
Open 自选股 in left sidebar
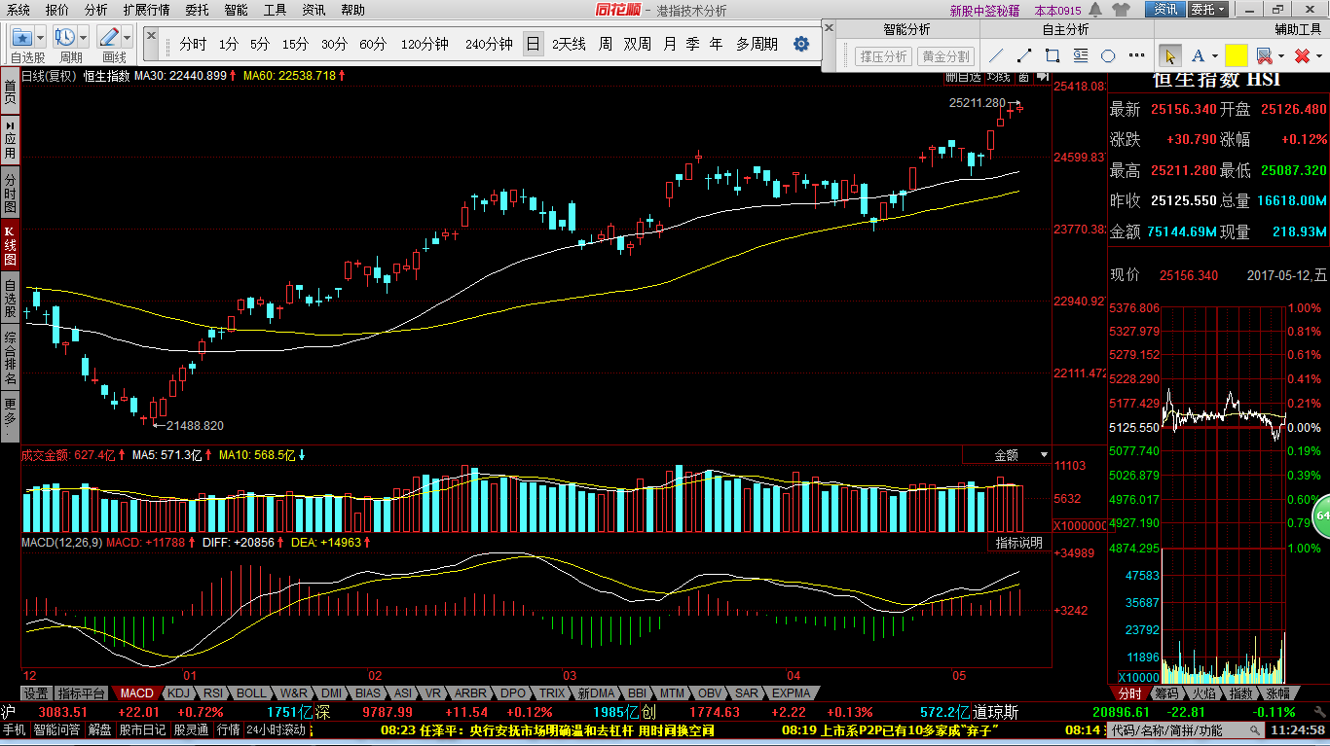pos(10,299)
